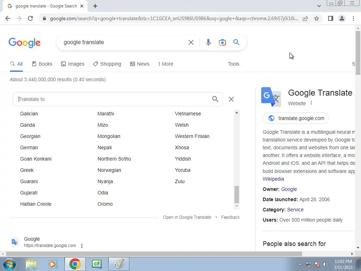Clear the Google search box text
361x271 pixels.
[191, 42]
